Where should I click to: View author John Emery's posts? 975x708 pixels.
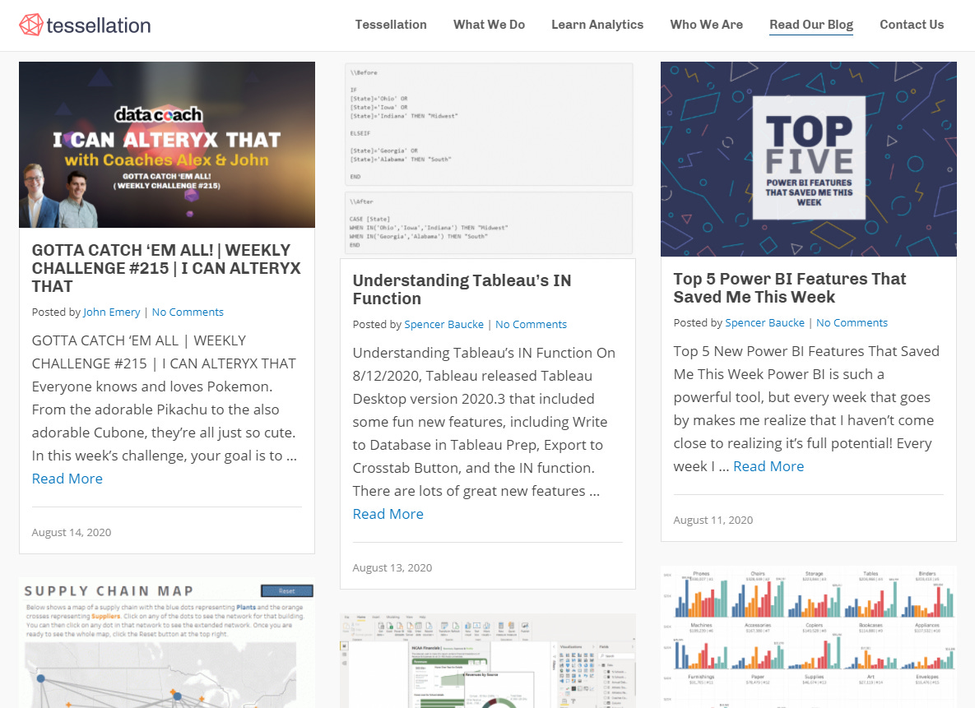pos(112,312)
